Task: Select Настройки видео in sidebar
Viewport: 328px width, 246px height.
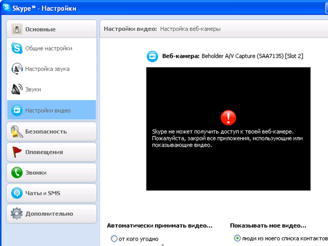Action: click(52, 110)
